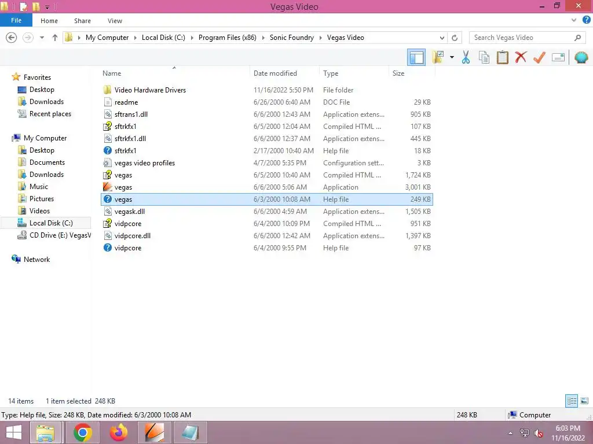The height and width of the screenshot is (444, 593).
Task: Open the File menu
Action: coord(16,20)
